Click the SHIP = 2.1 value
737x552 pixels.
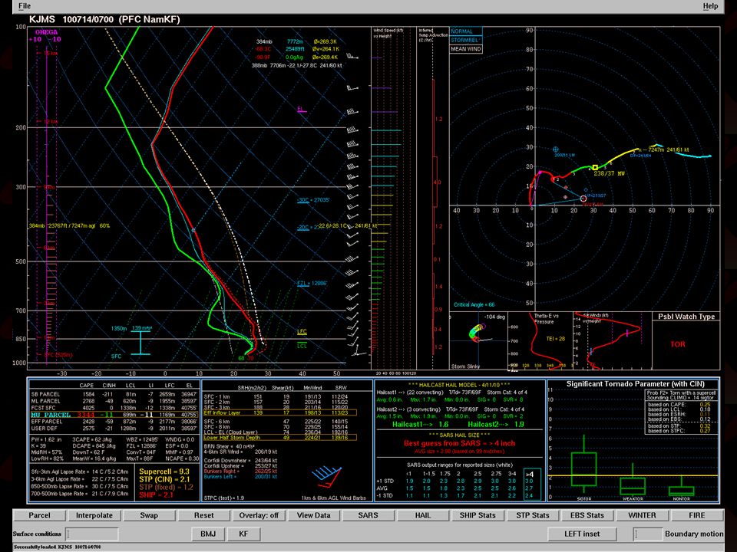pos(157,495)
